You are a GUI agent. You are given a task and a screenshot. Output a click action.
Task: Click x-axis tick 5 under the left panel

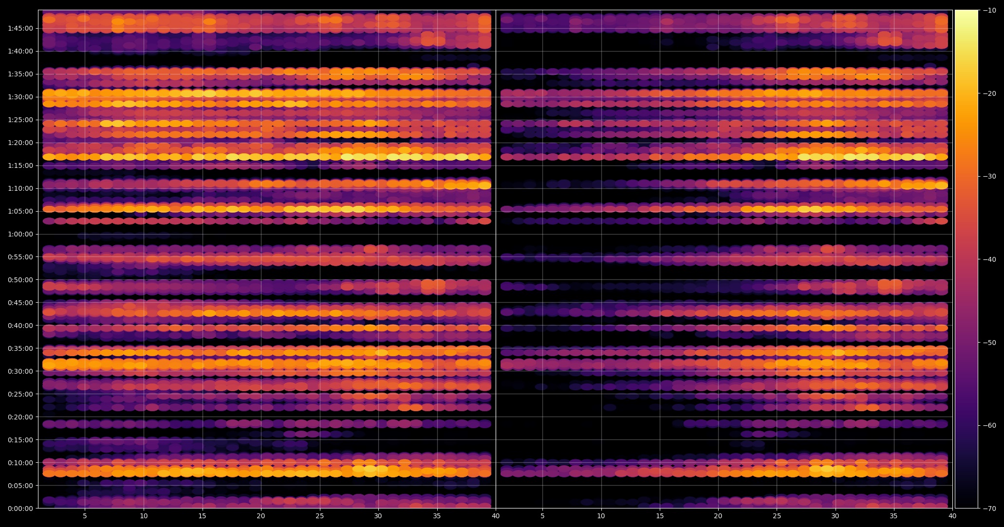85,516
